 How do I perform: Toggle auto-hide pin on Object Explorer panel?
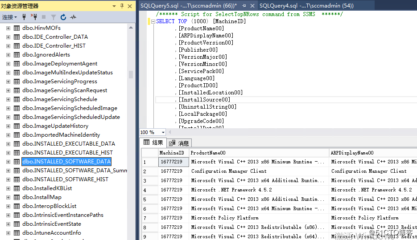coord(122,6)
